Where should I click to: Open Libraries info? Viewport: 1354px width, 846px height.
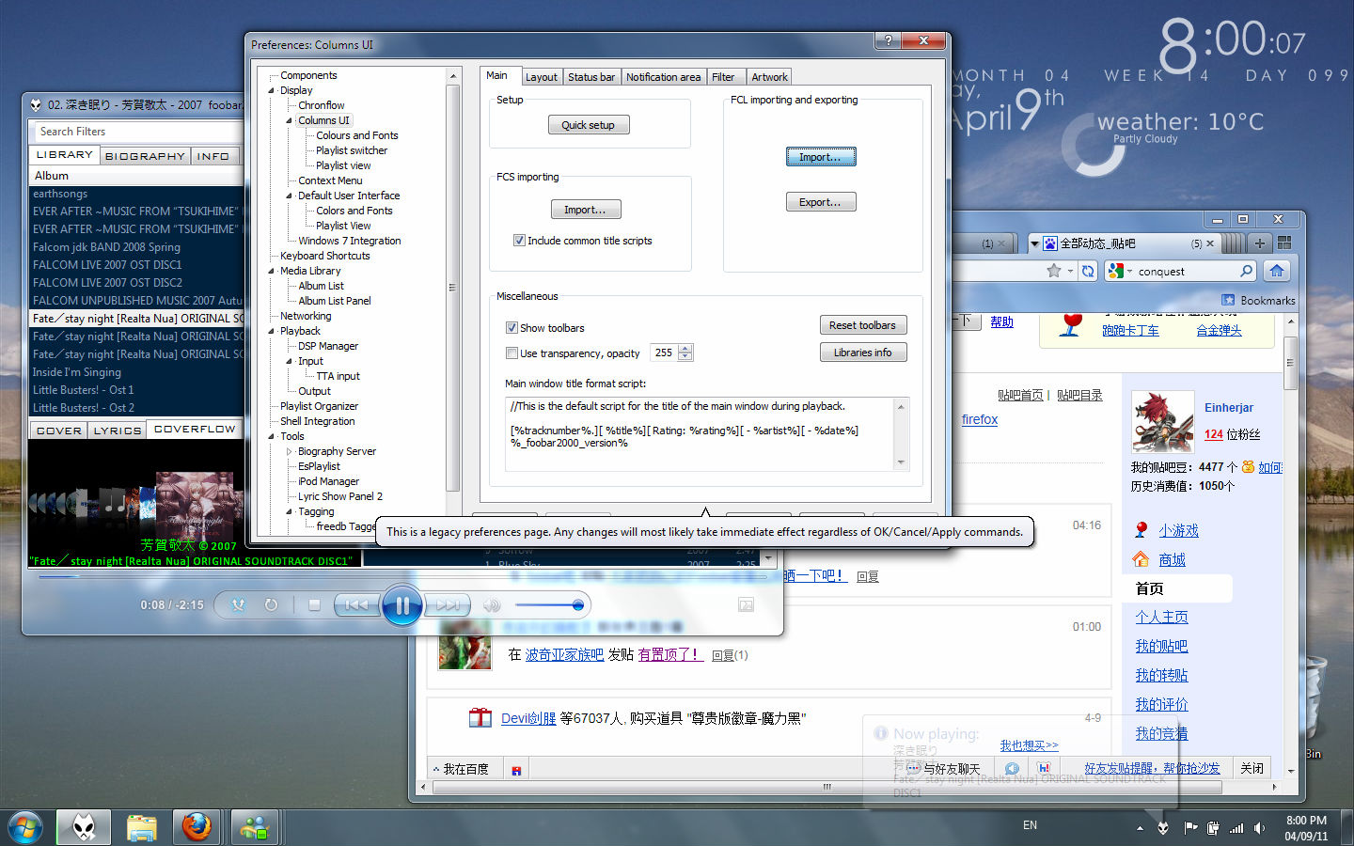863,352
